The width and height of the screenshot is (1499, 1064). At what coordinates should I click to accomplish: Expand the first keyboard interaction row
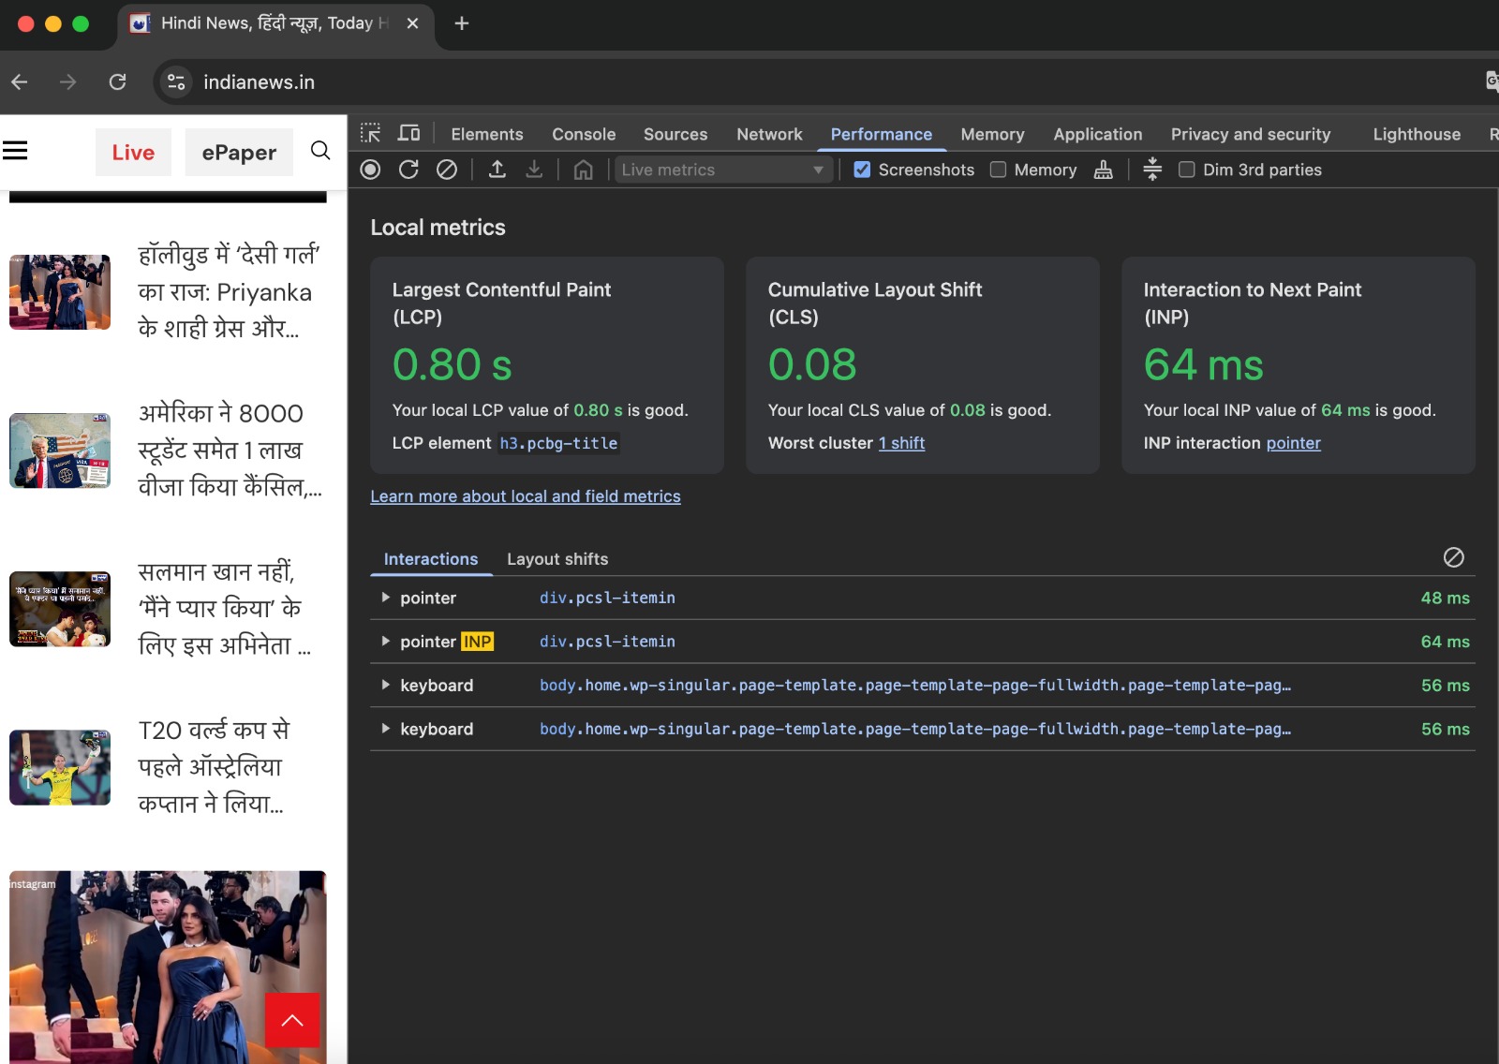click(x=385, y=686)
